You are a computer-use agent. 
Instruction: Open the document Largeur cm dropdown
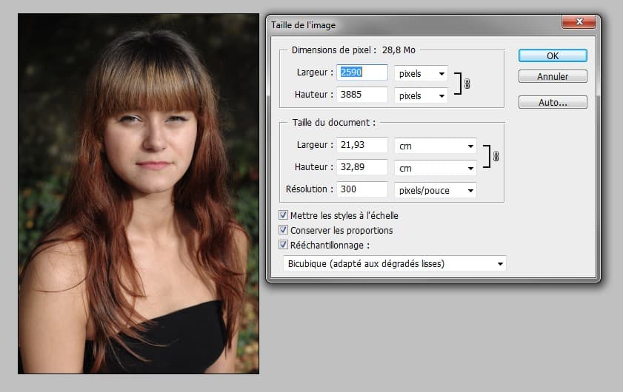pyautogui.click(x=436, y=146)
